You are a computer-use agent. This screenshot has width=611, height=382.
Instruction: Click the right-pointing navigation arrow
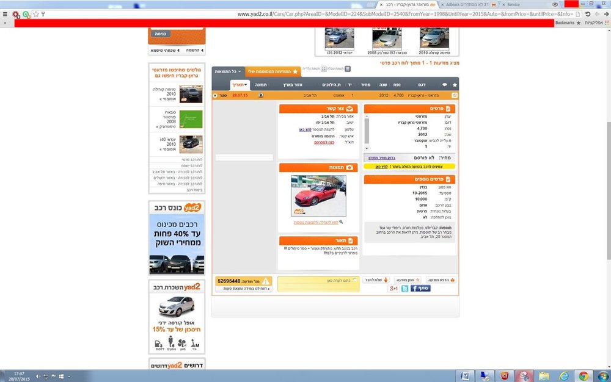[606, 14]
